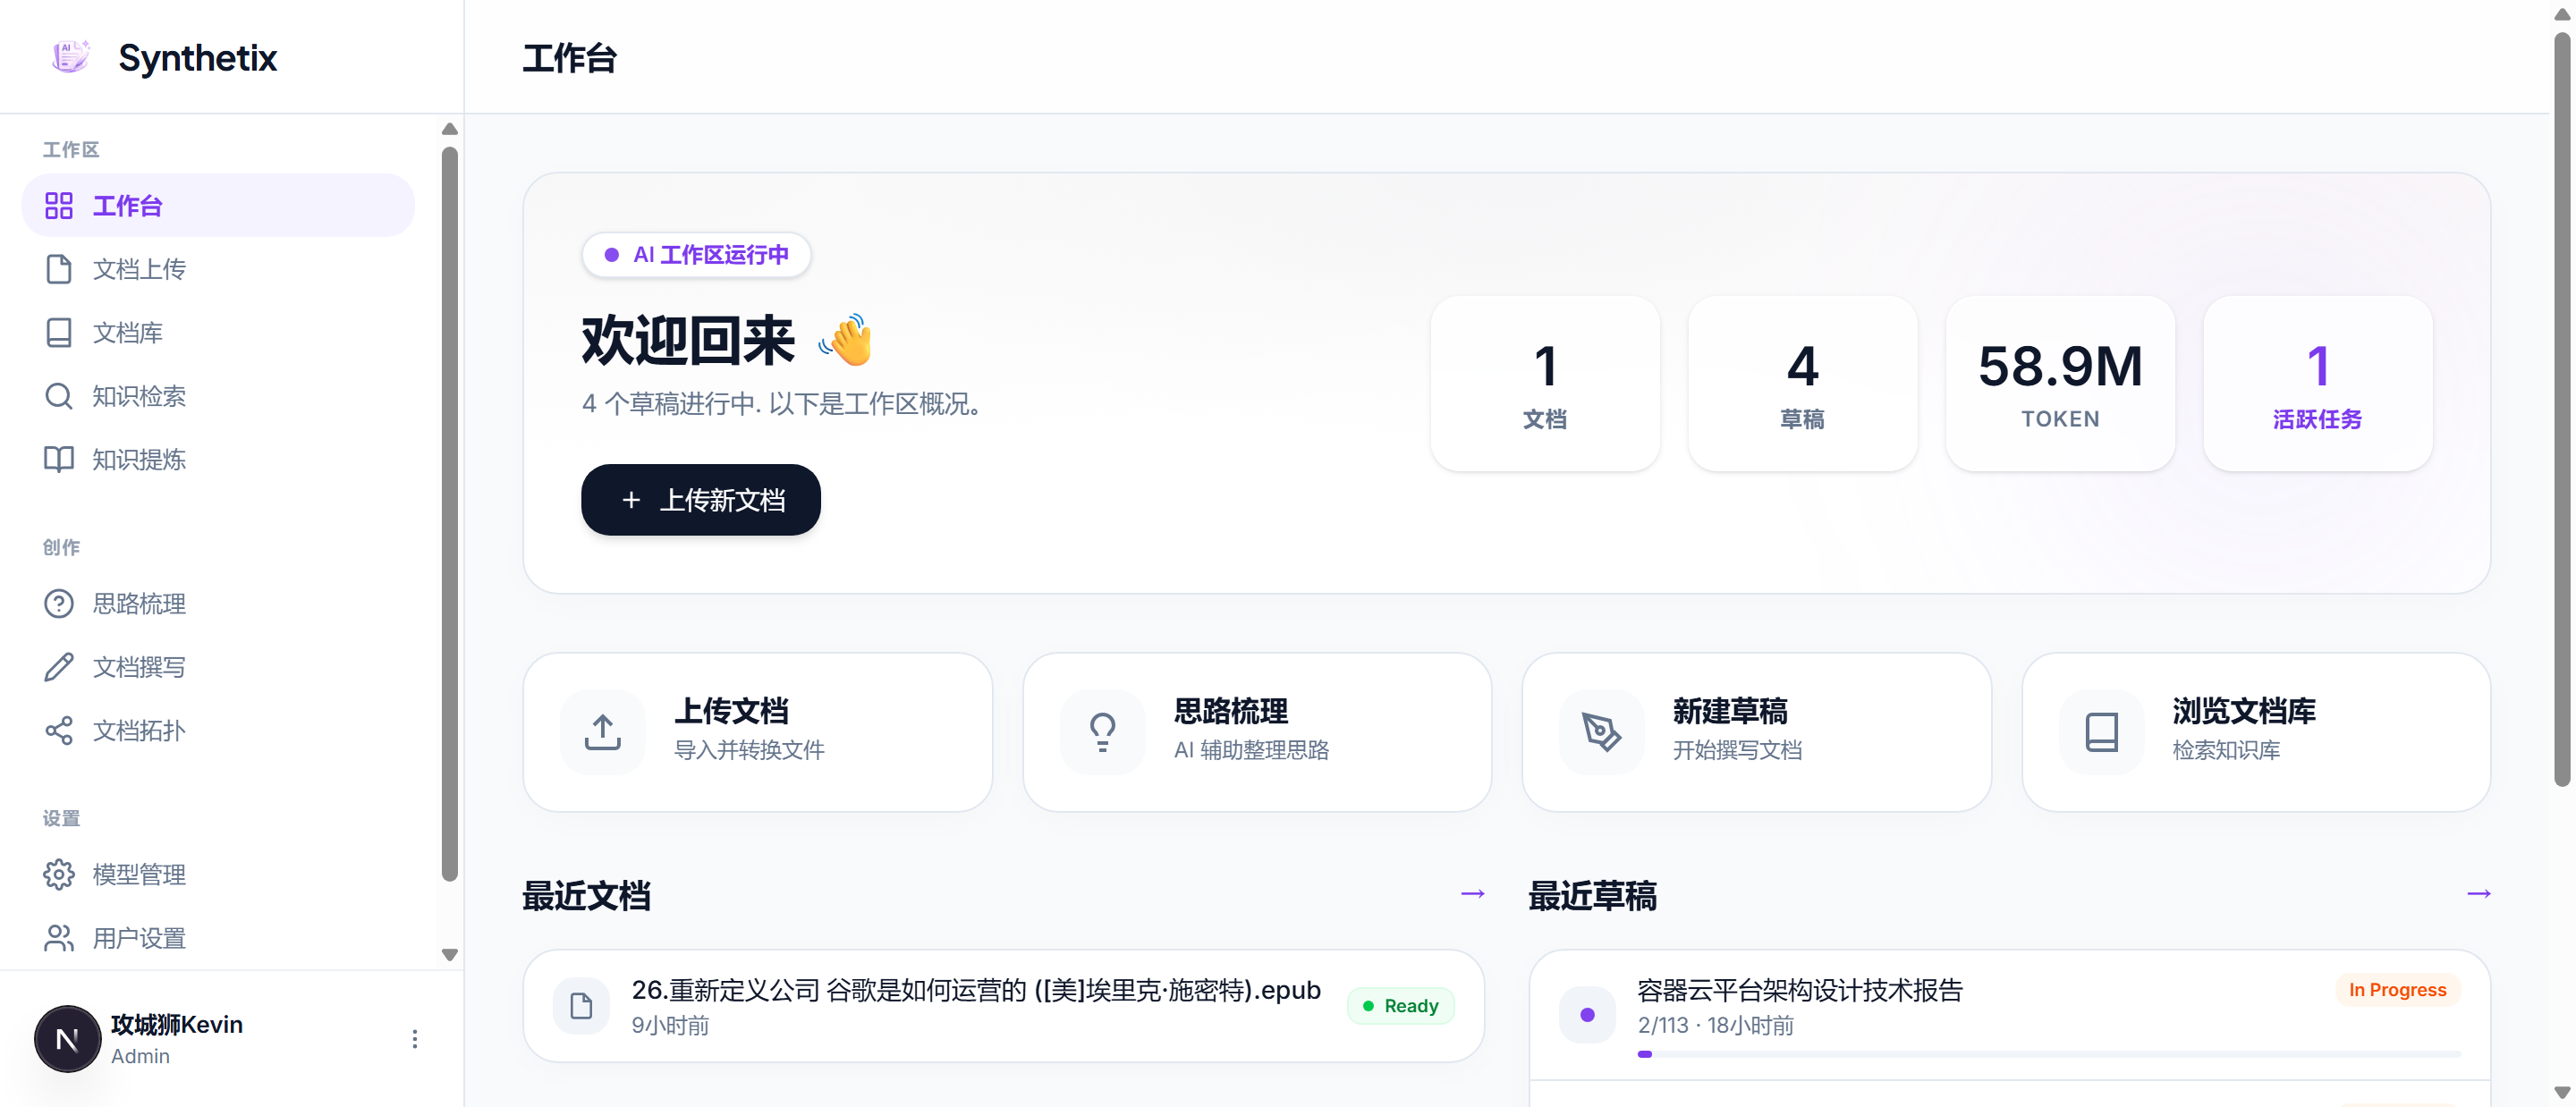Select 知识提炼 menu item
The width and height of the screenshot is (2576, 1107).
(218, 459)
